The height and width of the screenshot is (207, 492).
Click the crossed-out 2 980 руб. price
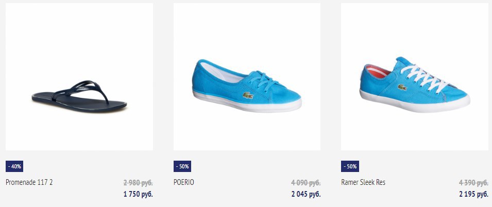[x=138, y=182]
